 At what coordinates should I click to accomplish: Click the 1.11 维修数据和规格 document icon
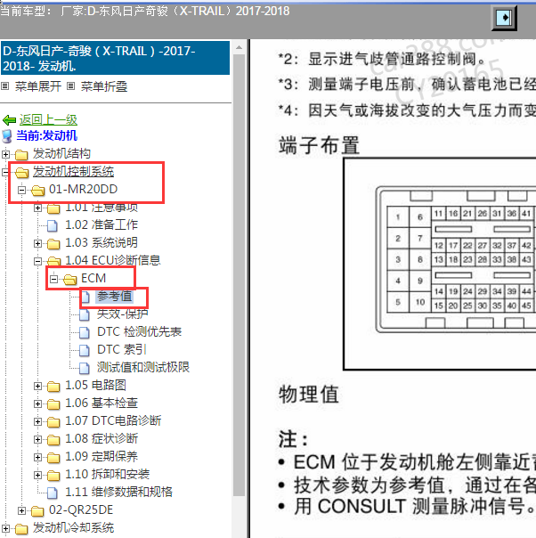pyautogui.click(x=53, y=493)
